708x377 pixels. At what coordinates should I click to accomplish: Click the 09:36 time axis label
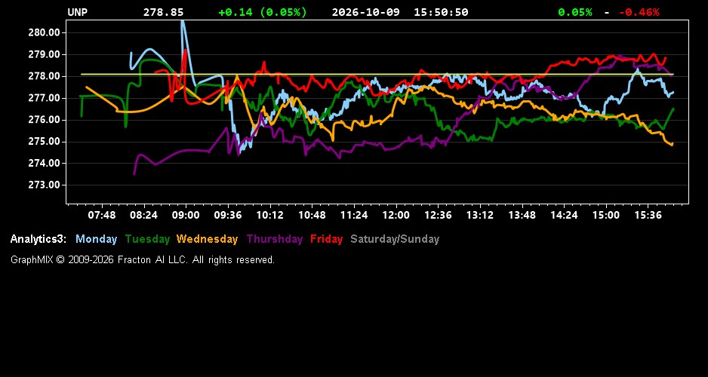(x=228, y=215)
